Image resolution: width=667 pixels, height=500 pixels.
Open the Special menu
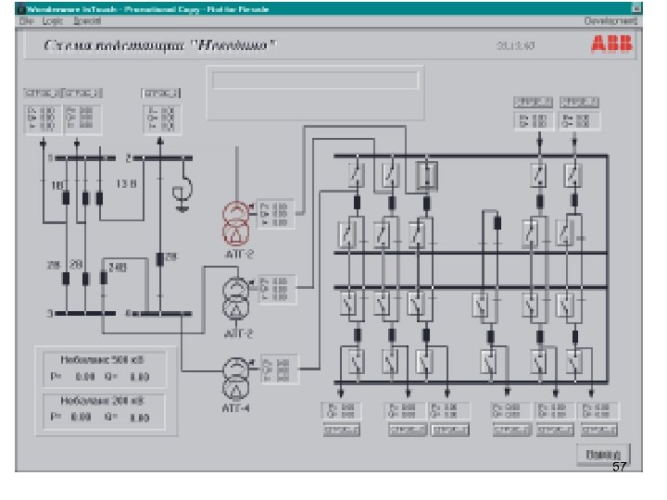87,20
